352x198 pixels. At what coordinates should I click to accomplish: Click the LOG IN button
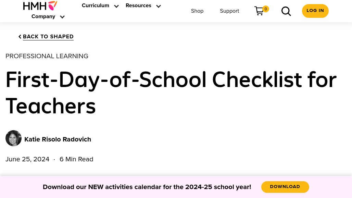coord(315,11)
